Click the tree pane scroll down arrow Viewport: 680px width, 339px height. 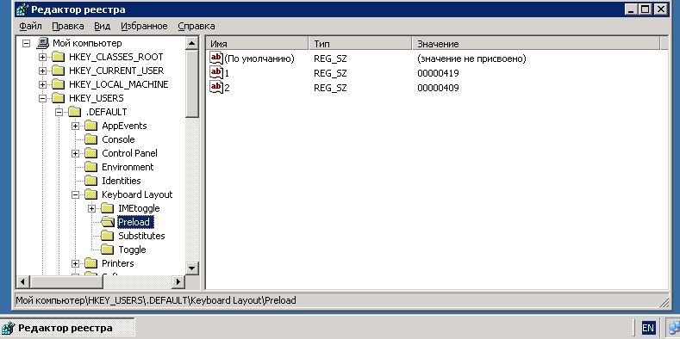pyautogui.click(x=191, y=268)
